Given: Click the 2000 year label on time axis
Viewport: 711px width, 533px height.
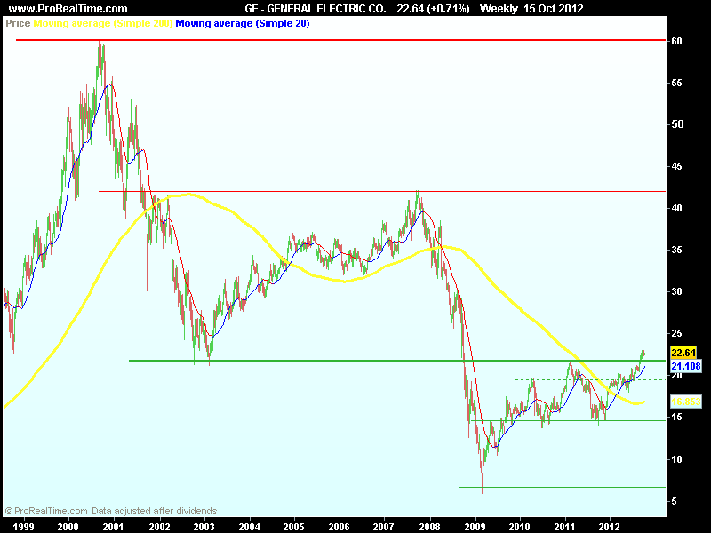Looking at the screenshot, I should tap(68, 526).
